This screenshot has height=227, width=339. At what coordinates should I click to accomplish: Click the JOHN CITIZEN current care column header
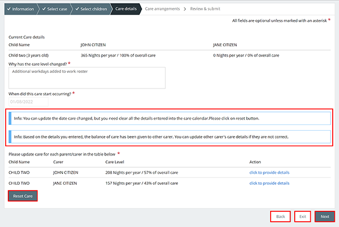tap(93, 45)
